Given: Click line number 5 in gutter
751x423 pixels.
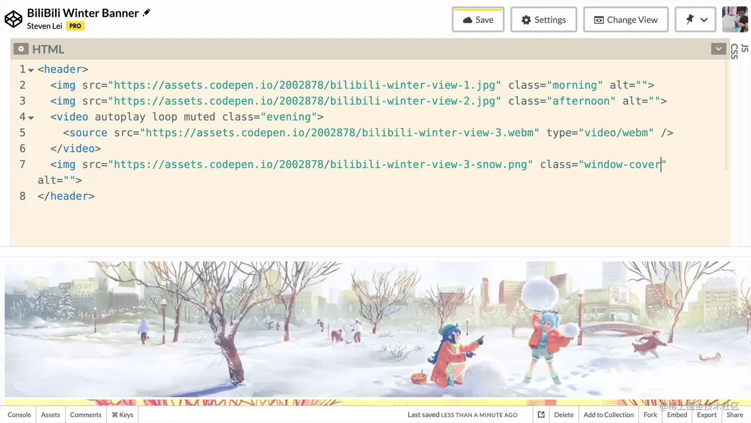Looking at the screenshot, I should click(22, 133).
